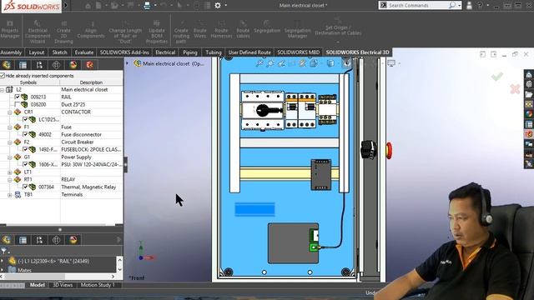Image resolution: width=534 pixels, height=300 pixels.
Task: Switch to the Evaluate tab
Action: click(x=84, y=52)
